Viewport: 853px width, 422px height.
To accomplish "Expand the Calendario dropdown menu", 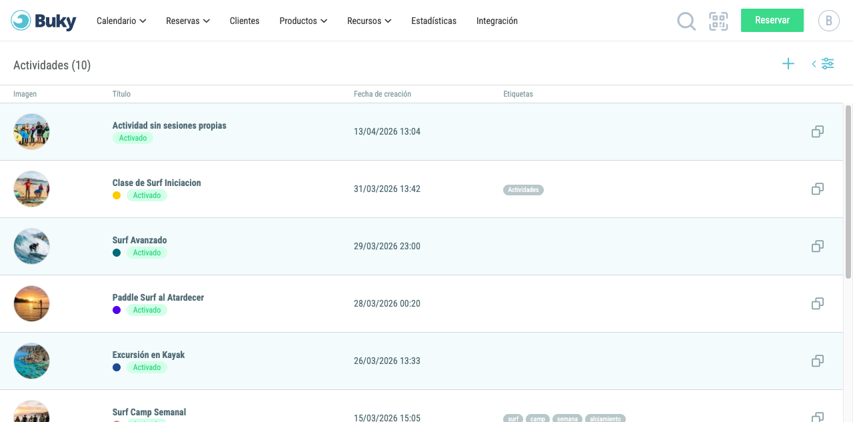I will coord(121,21).
